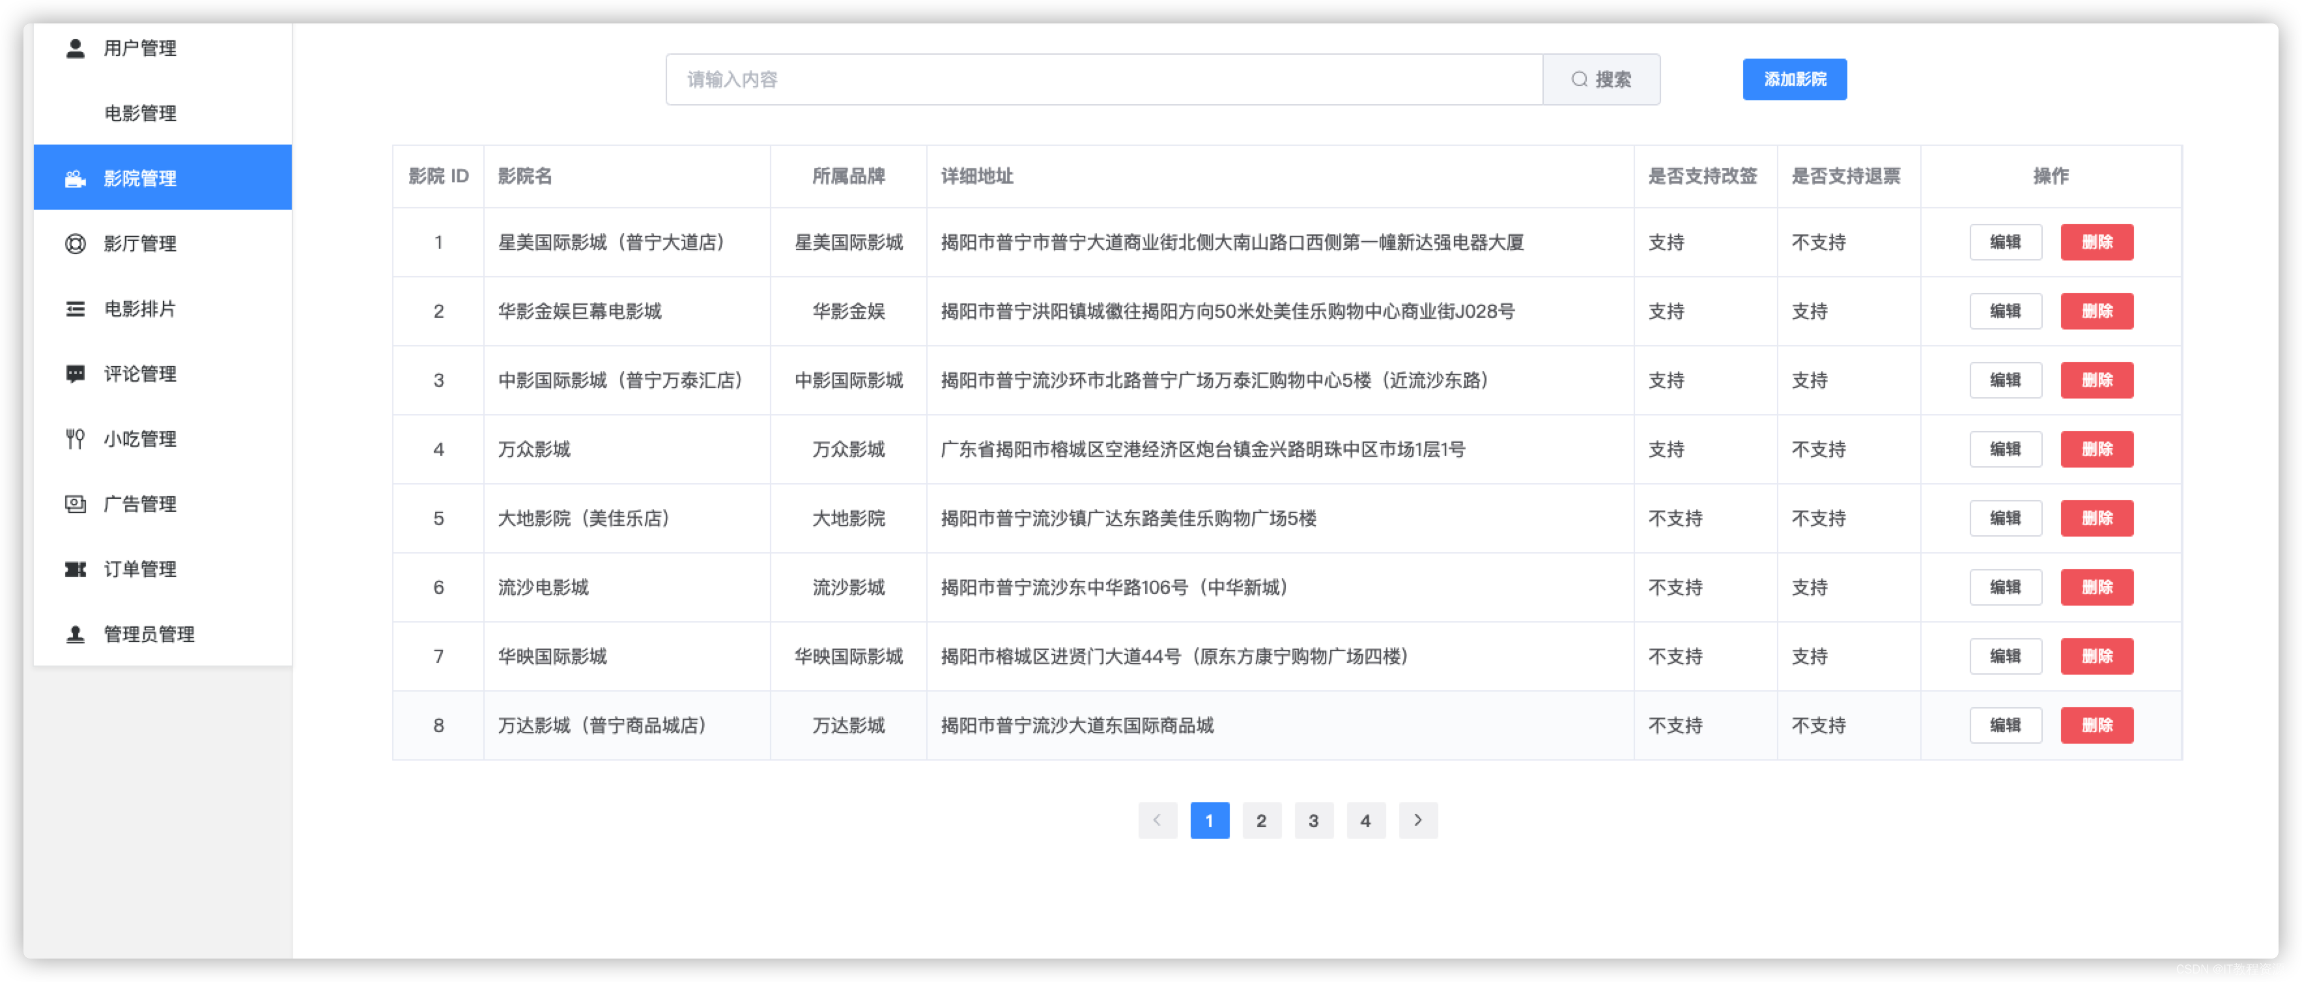Go to next page arrow
2302x982 pixels.
[1418, 821]
